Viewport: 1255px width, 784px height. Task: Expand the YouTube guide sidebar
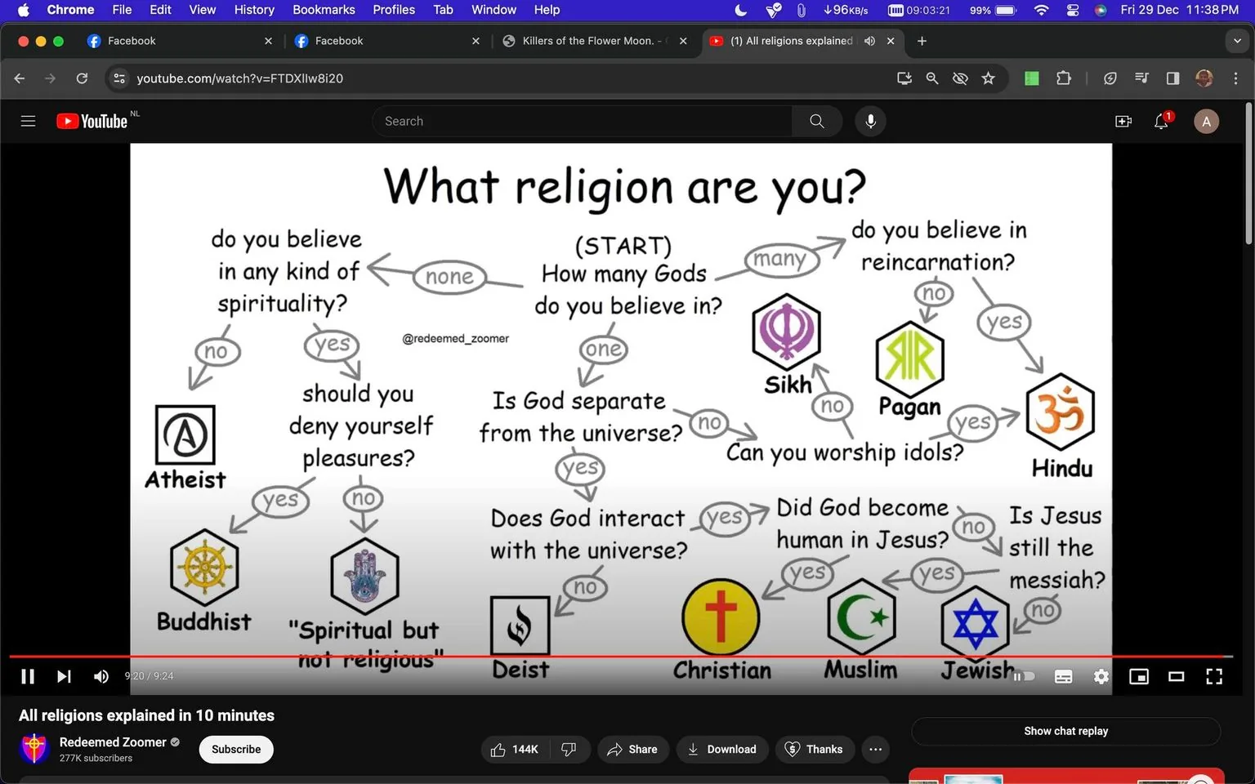coord(28,120)
